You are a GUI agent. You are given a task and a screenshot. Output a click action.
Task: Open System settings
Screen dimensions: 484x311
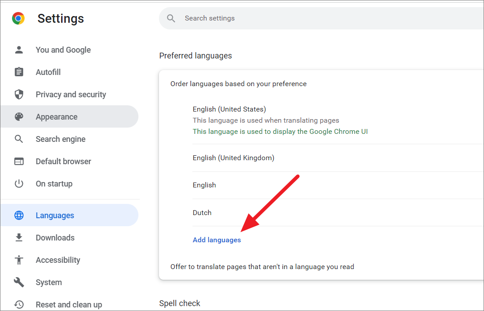pos(70,282)
